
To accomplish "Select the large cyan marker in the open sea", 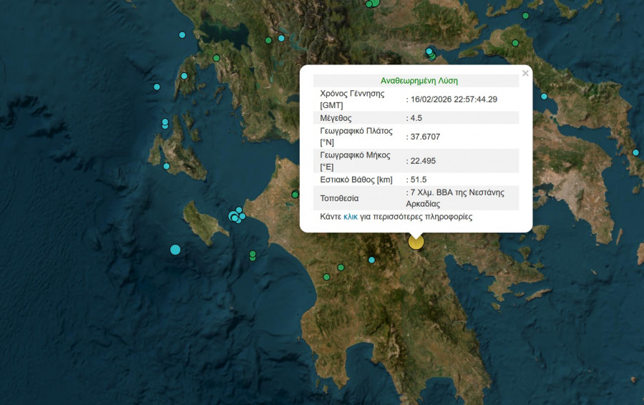I will coord(175,250).
